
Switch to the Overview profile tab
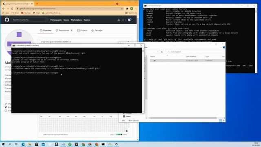pyautogui.click(x=46, y=31)
